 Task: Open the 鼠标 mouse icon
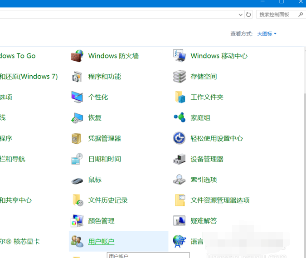77,181
